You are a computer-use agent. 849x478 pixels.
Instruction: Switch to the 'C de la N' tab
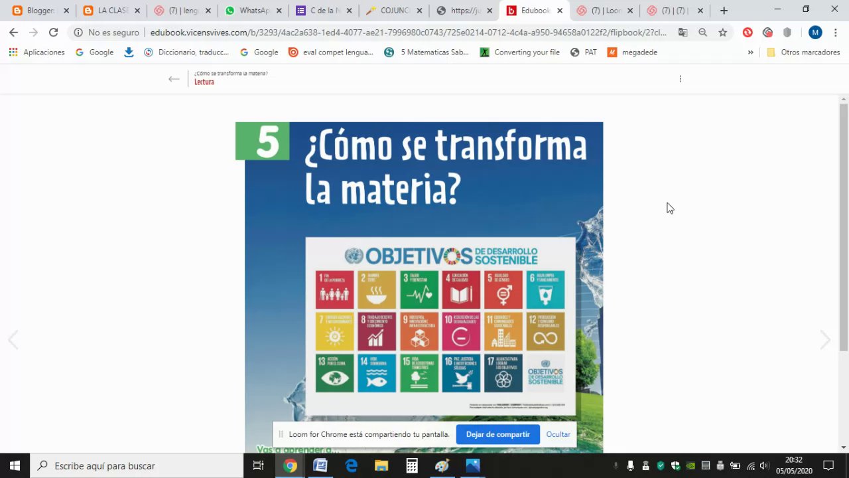point(324,11)
